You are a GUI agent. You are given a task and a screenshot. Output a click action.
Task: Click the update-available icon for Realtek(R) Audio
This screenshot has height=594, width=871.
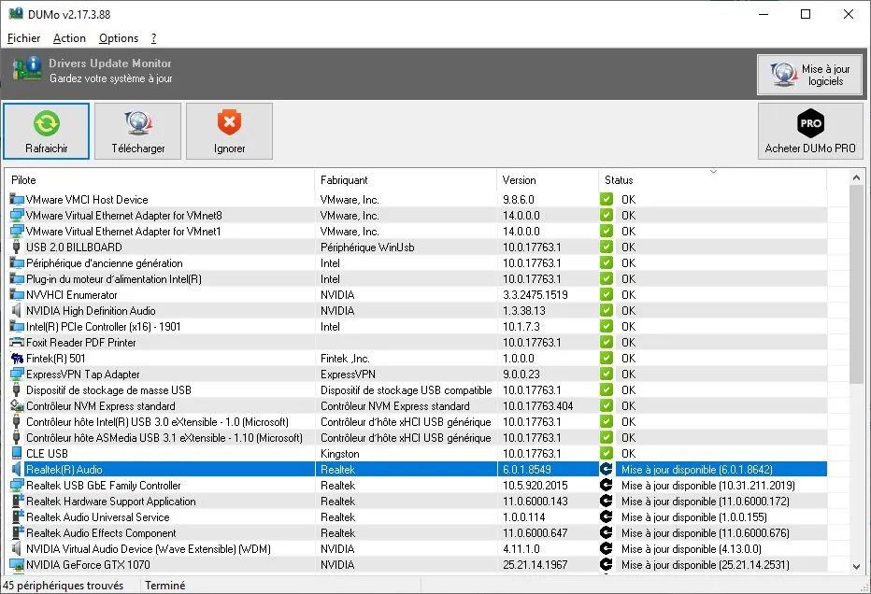606,470
